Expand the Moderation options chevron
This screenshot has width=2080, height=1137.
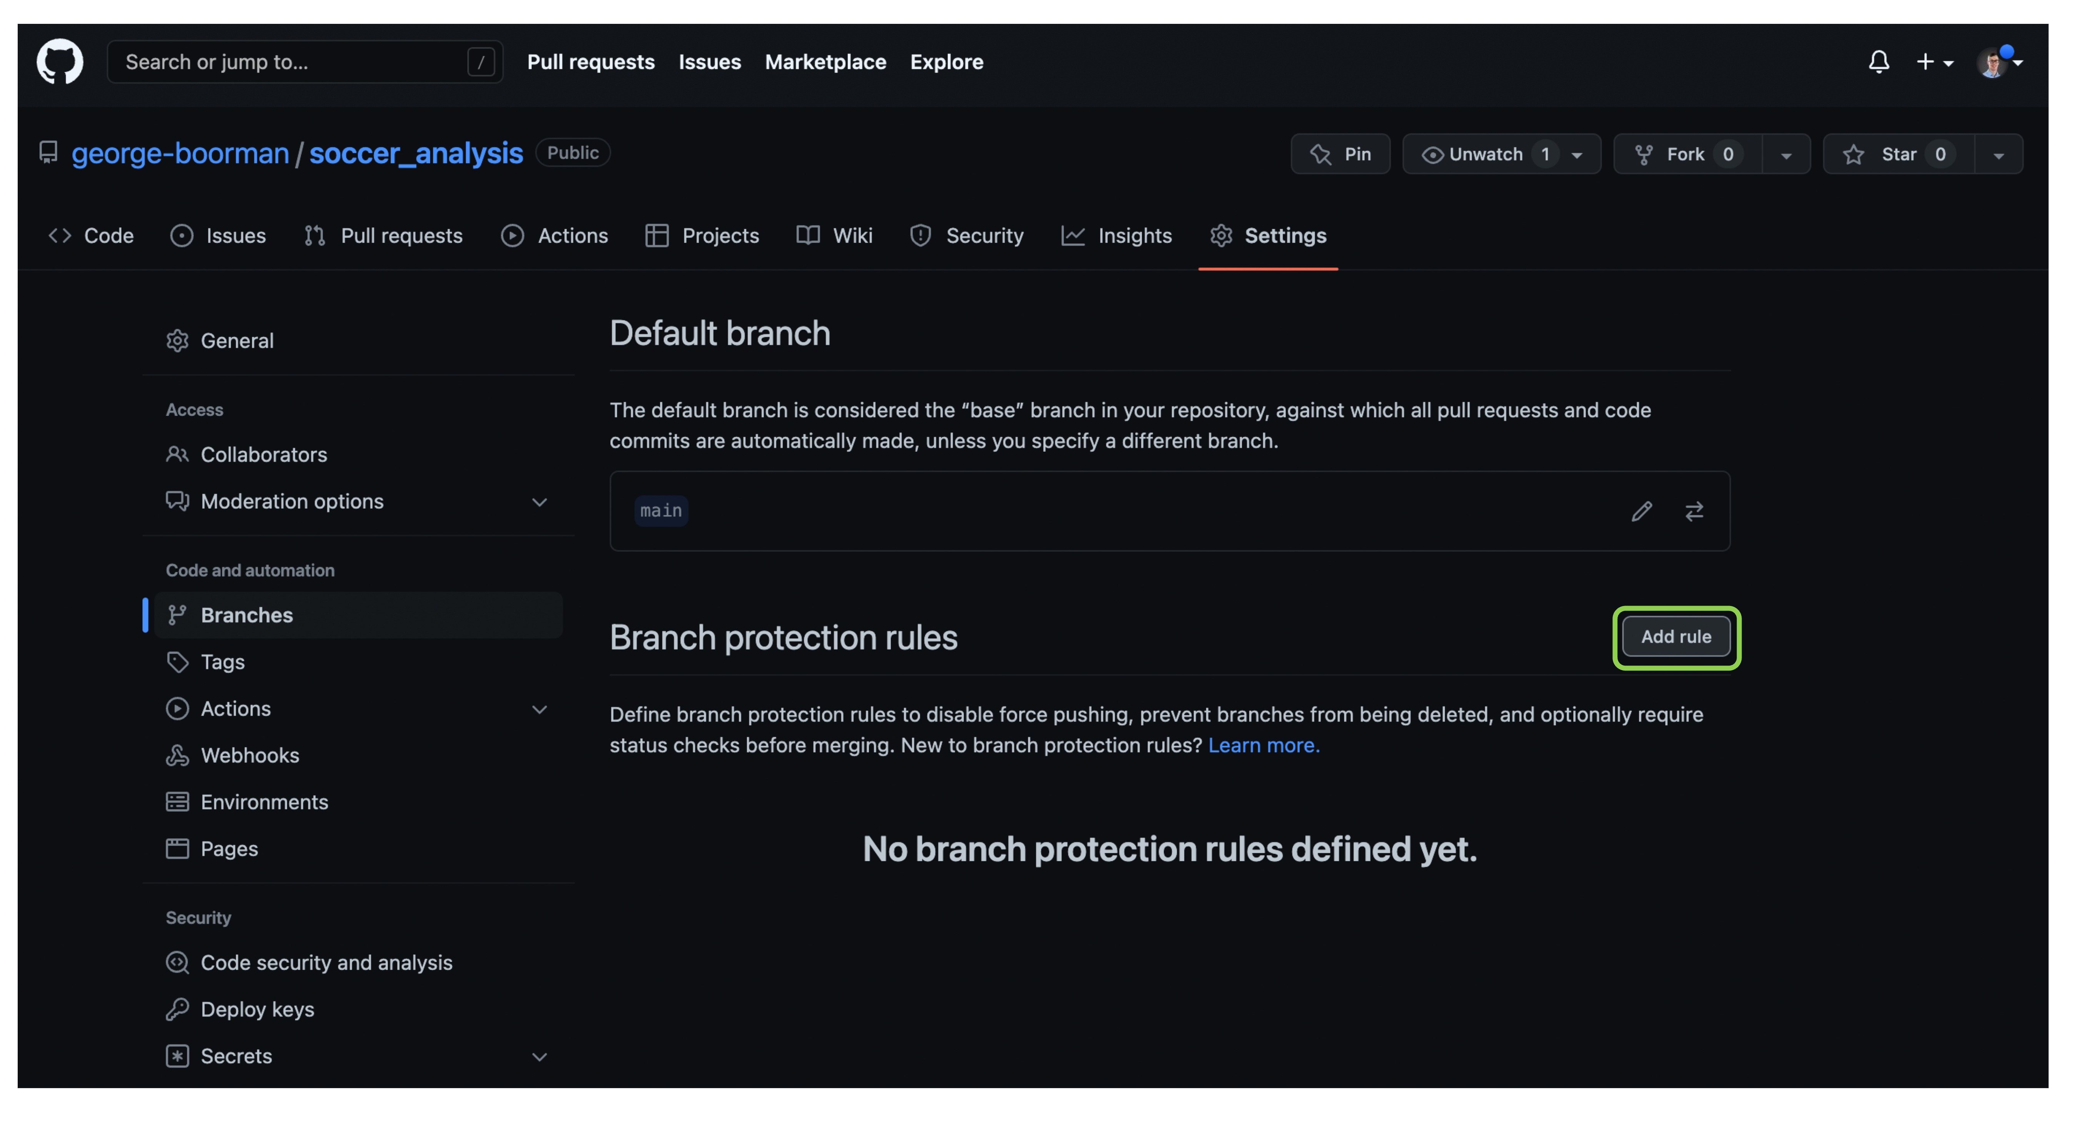point(540,502)
